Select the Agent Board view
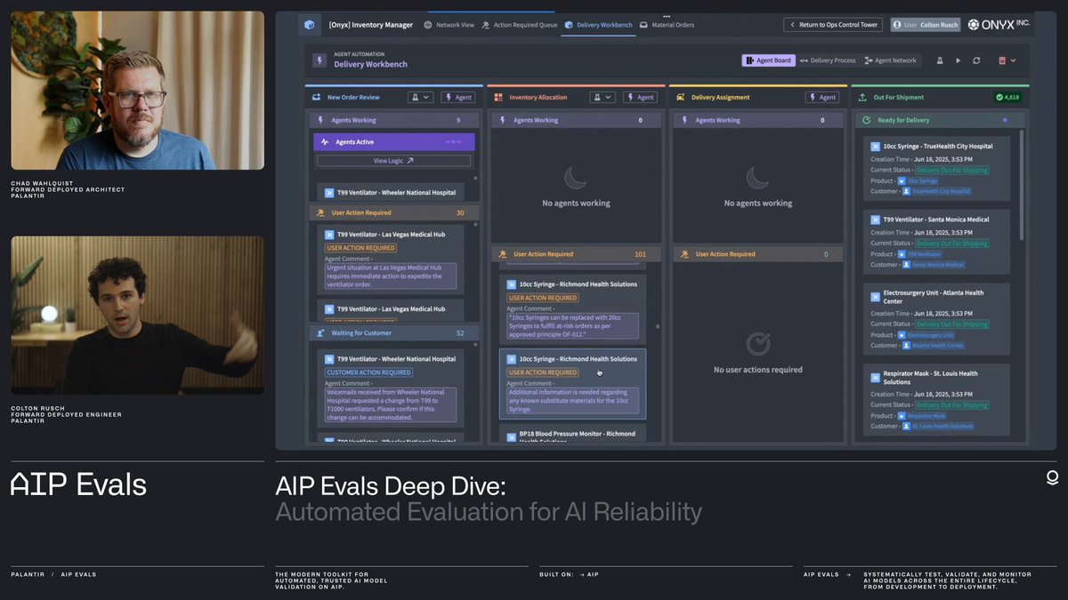Image resolution: width=1068 pixels, height=600 pixels. point(768,60)
